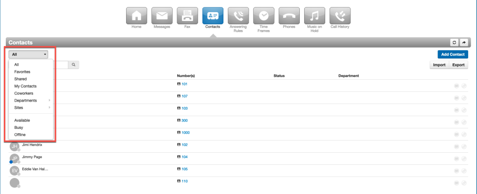Go to the Home section
Viewport: 477px width, 194px height.
[137, 16]
